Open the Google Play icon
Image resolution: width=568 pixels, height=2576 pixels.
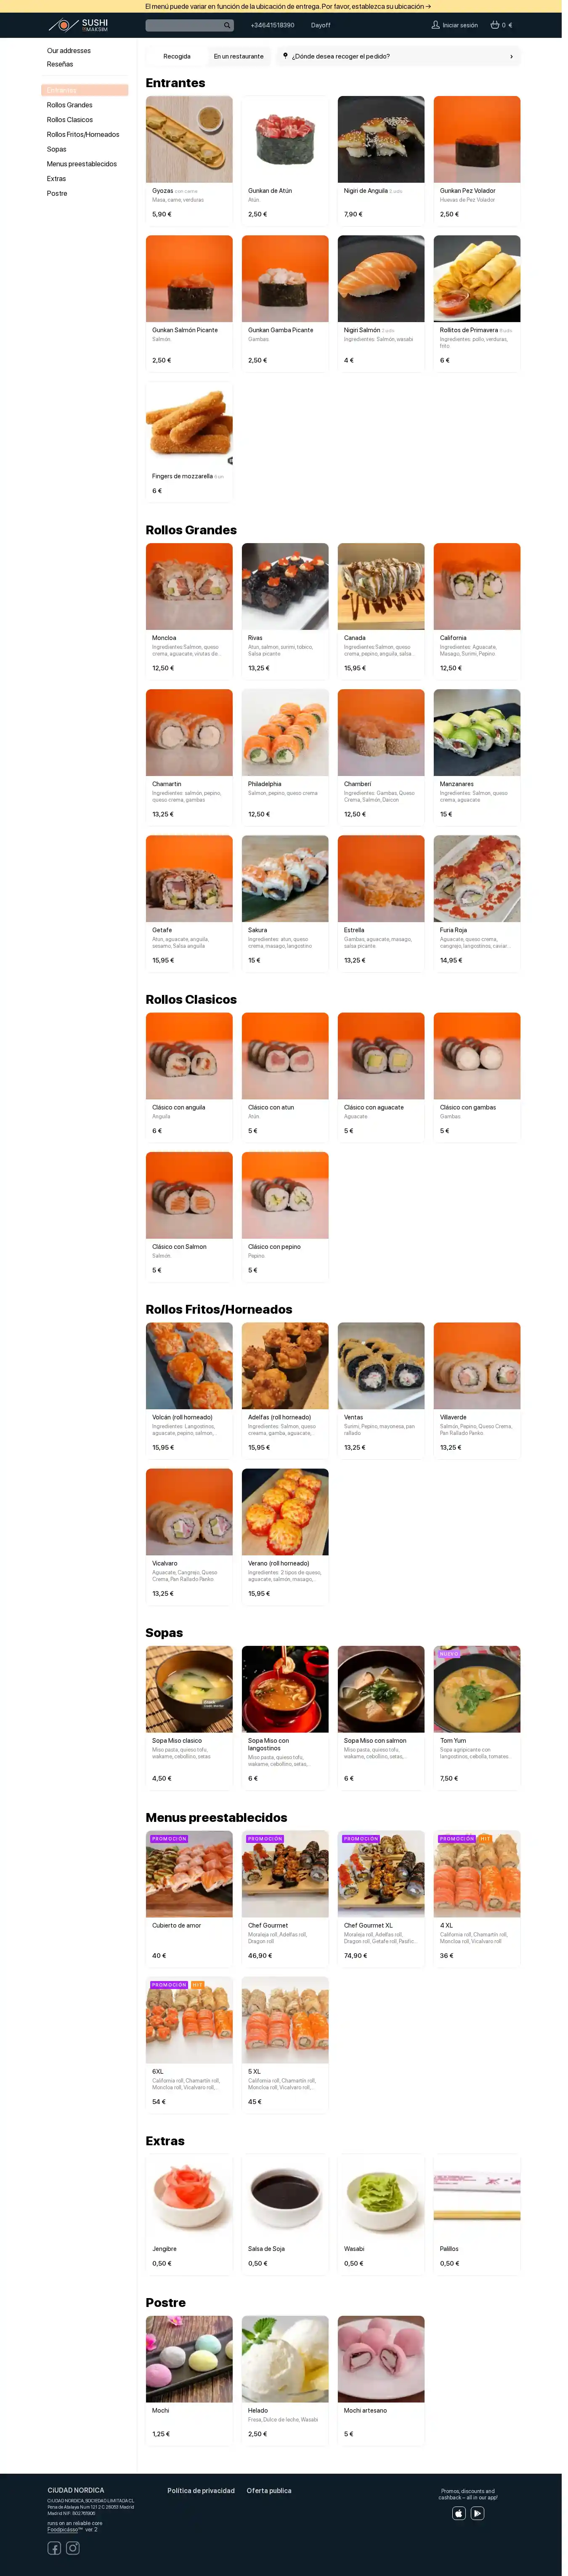tap(478, 2513)
